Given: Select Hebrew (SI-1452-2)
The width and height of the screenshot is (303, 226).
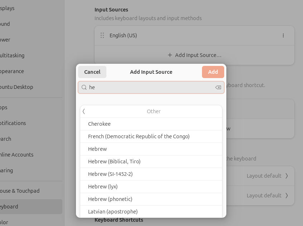Looking at the screenshot, I should [x=151, y=174].
